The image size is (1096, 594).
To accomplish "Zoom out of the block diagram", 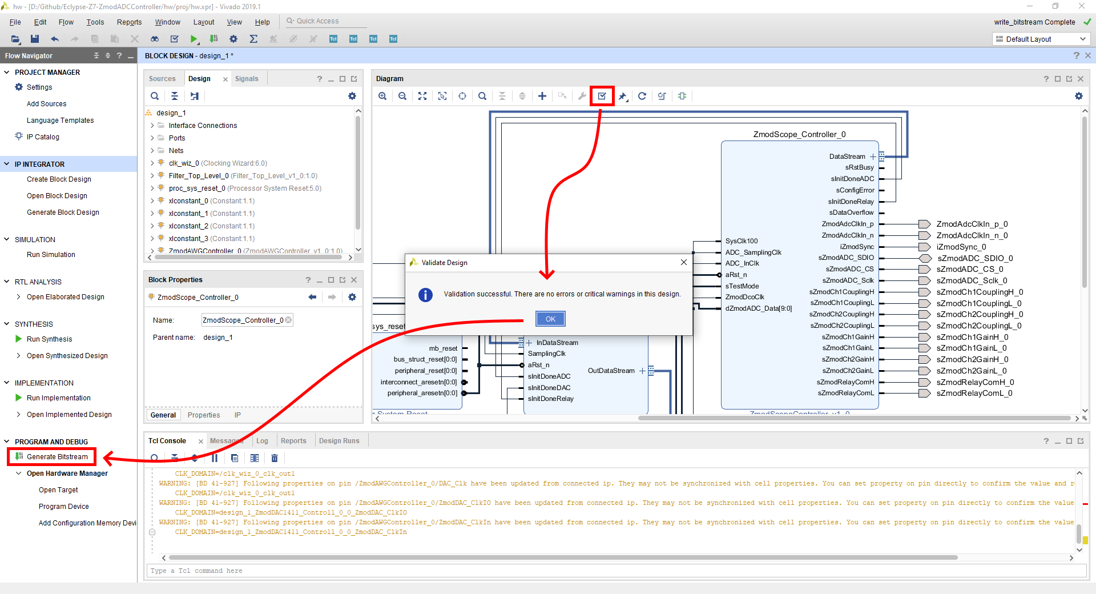I will pos(402,96).
